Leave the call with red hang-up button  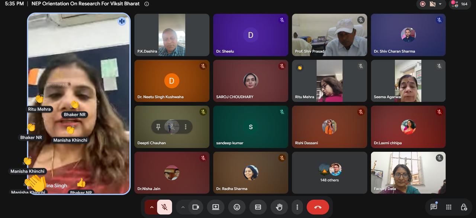coord(318,207)
